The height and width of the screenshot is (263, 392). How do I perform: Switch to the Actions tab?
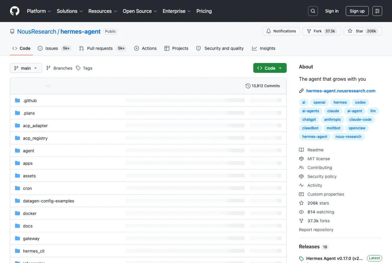pos(145,49)
